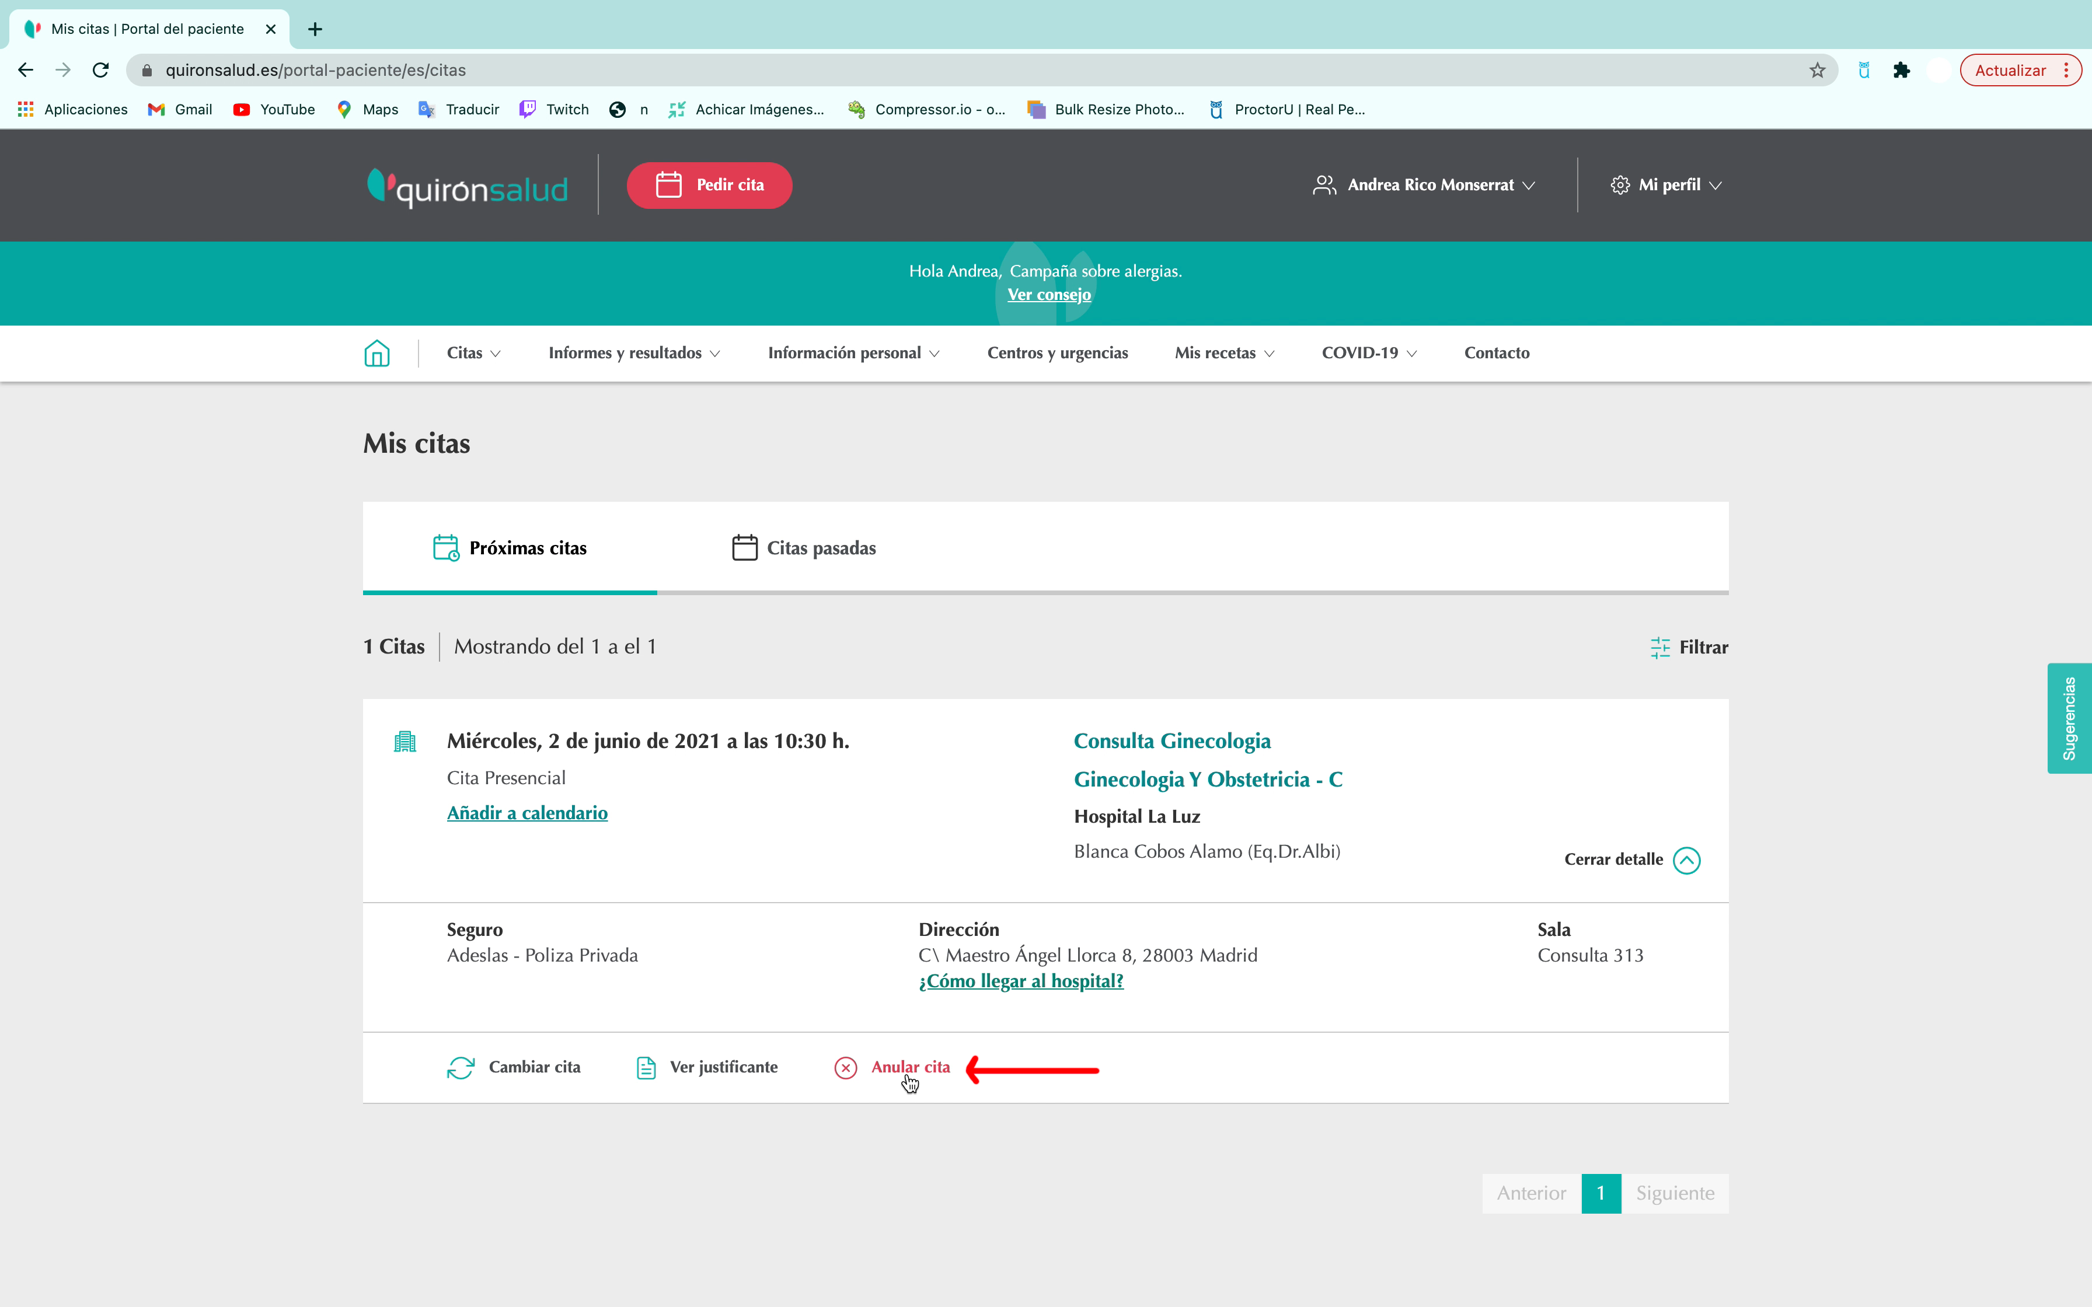Click the Pedir cita button
Viewport: 2092px width, 1307px height.
click(709, 185)
